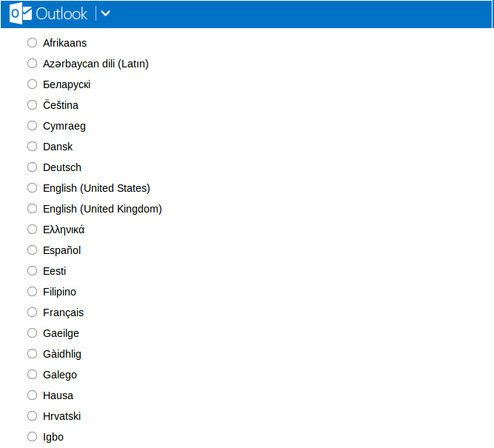Click the English (United States) label
494x448 pixels.
96,188
